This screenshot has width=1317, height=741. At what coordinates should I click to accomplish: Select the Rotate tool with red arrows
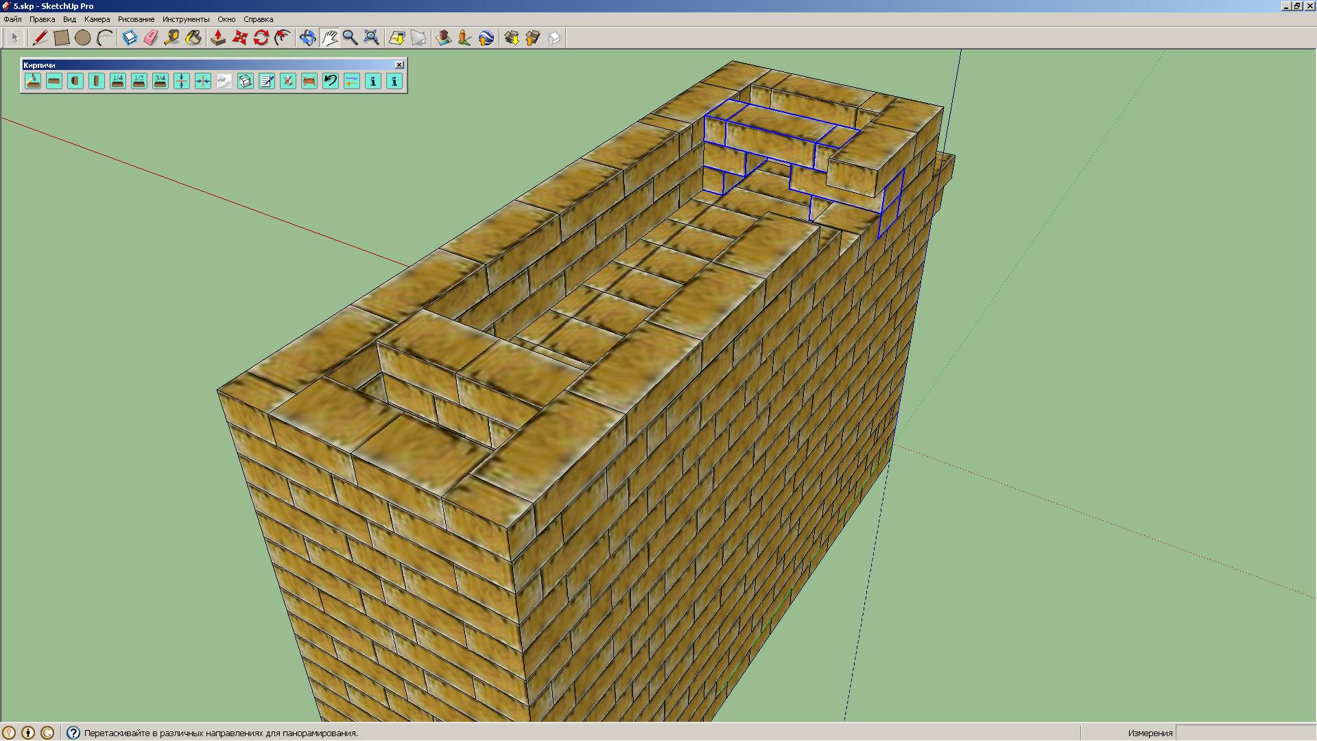tap(261, 38)
